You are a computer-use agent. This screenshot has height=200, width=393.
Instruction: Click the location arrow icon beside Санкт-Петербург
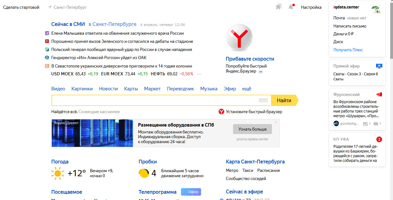(x=50, y=7)
